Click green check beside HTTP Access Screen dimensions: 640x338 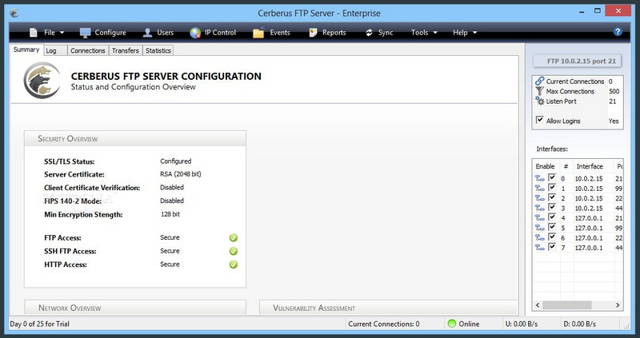coord(234,264)
